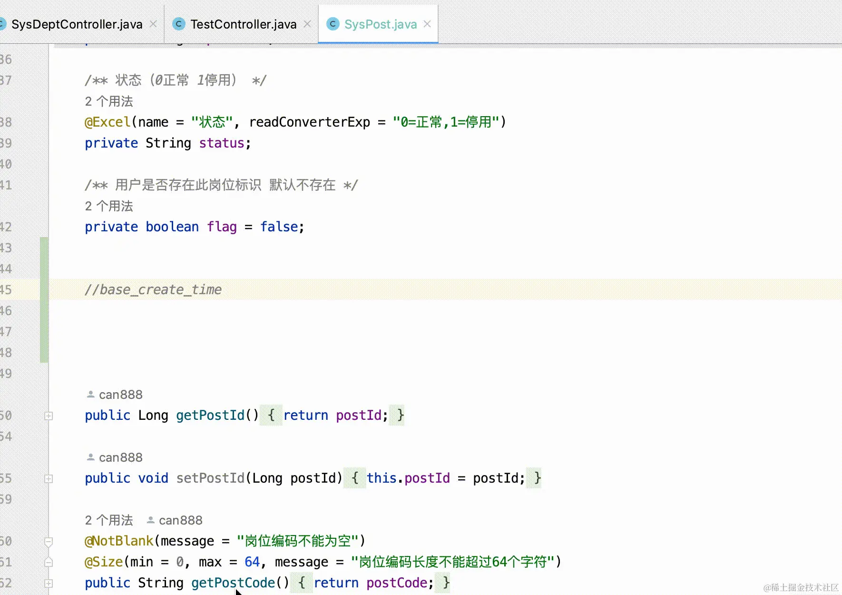
Task: Open usages hint above the status field
Action: [109, 101]
